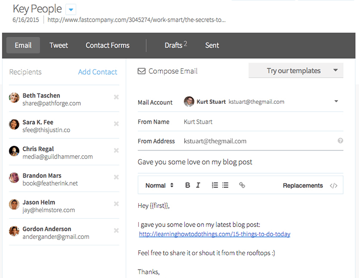Open the HTML source code view

(x=333, y=186)
